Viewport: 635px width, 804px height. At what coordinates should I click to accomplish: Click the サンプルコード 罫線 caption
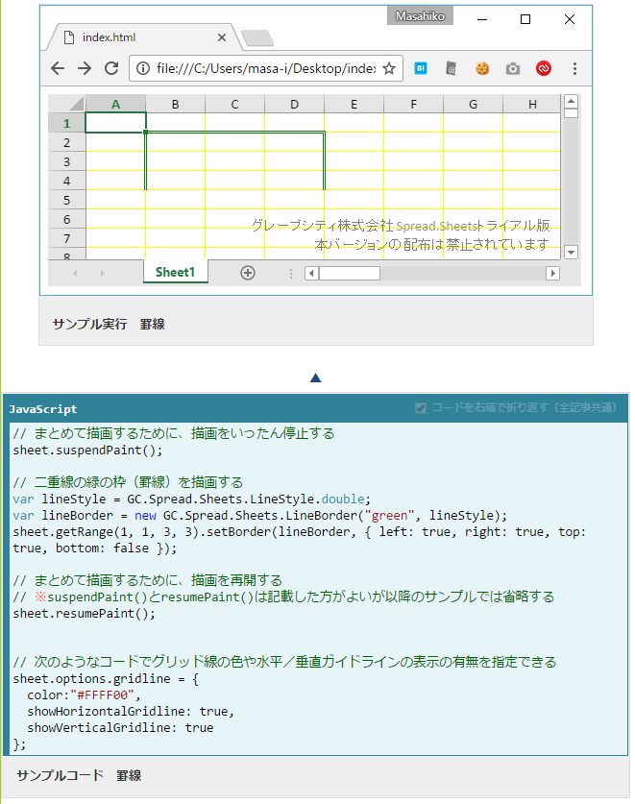[79, 775]
